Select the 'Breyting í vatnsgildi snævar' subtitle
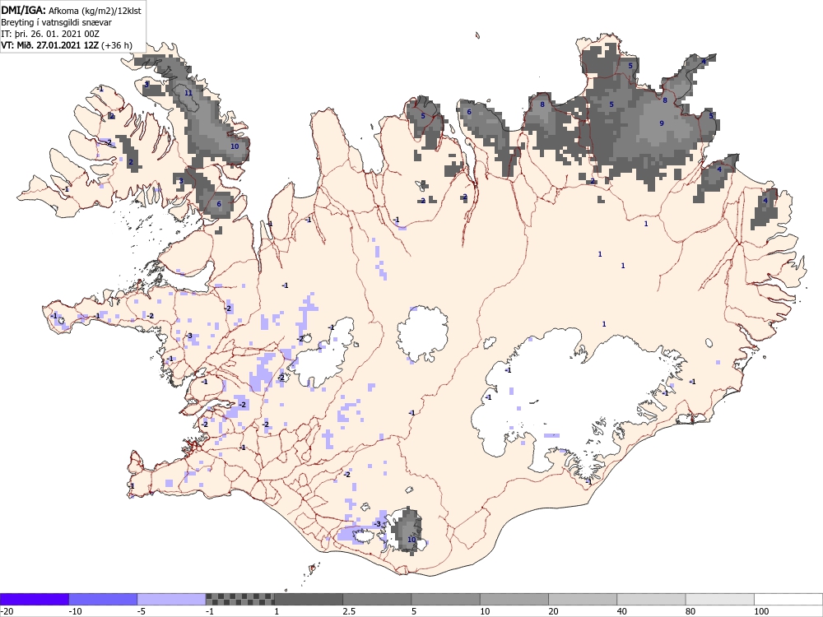Screen dimensions: 823x617 click(56, 22)
